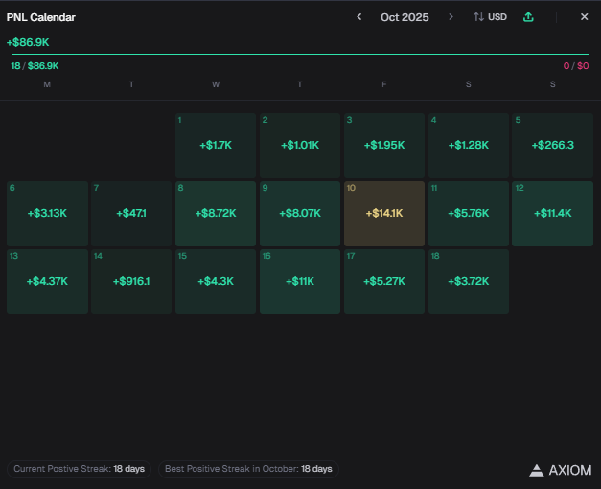Select highlighted day 10 cell +$14.1K

point(384,214)
